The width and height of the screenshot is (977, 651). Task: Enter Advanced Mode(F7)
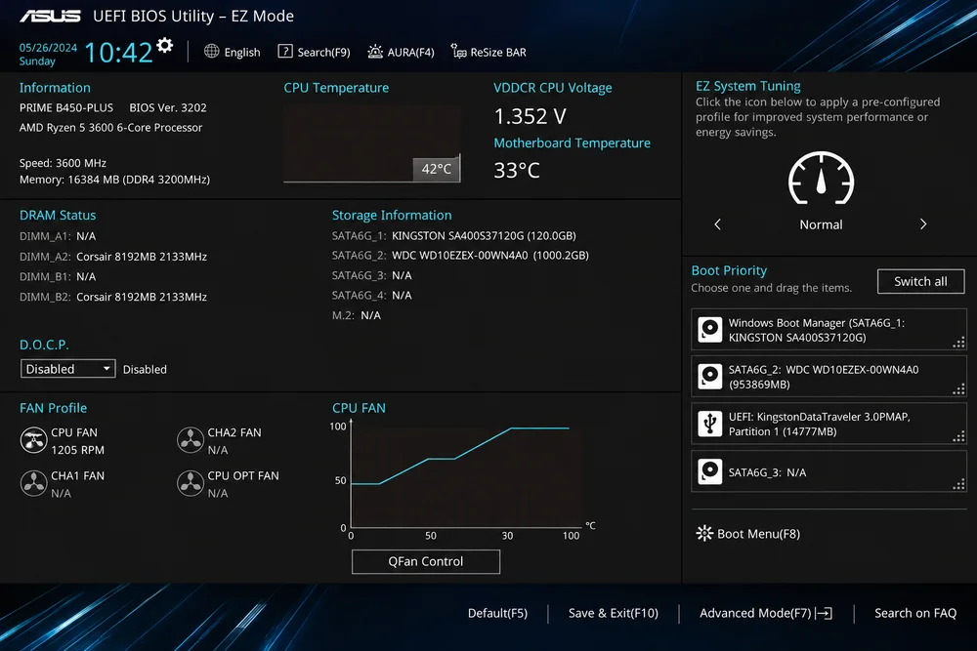pos(766,613)
